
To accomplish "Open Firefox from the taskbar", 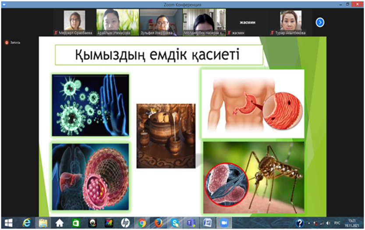I will [159, 223].
